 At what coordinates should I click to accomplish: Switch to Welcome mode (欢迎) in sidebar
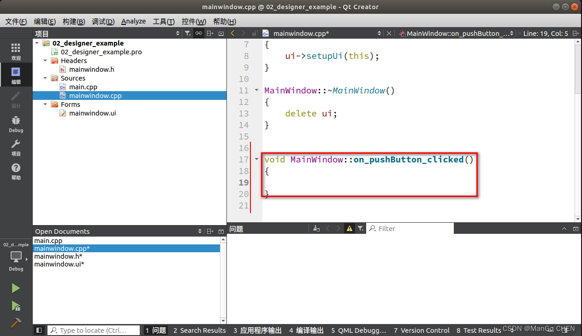[16, 52]
